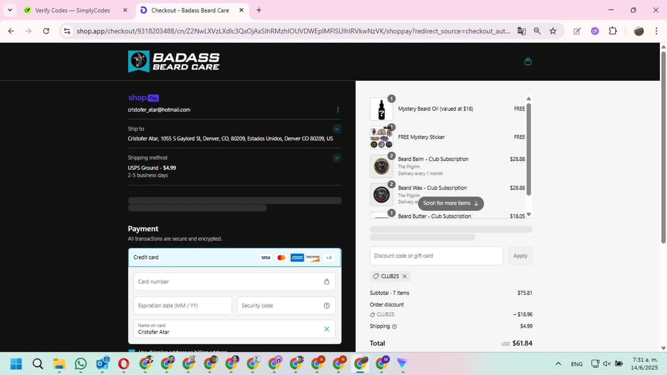Expand the Shipping method section
Viewport: 667px width, 375px height.
(337, 158)
